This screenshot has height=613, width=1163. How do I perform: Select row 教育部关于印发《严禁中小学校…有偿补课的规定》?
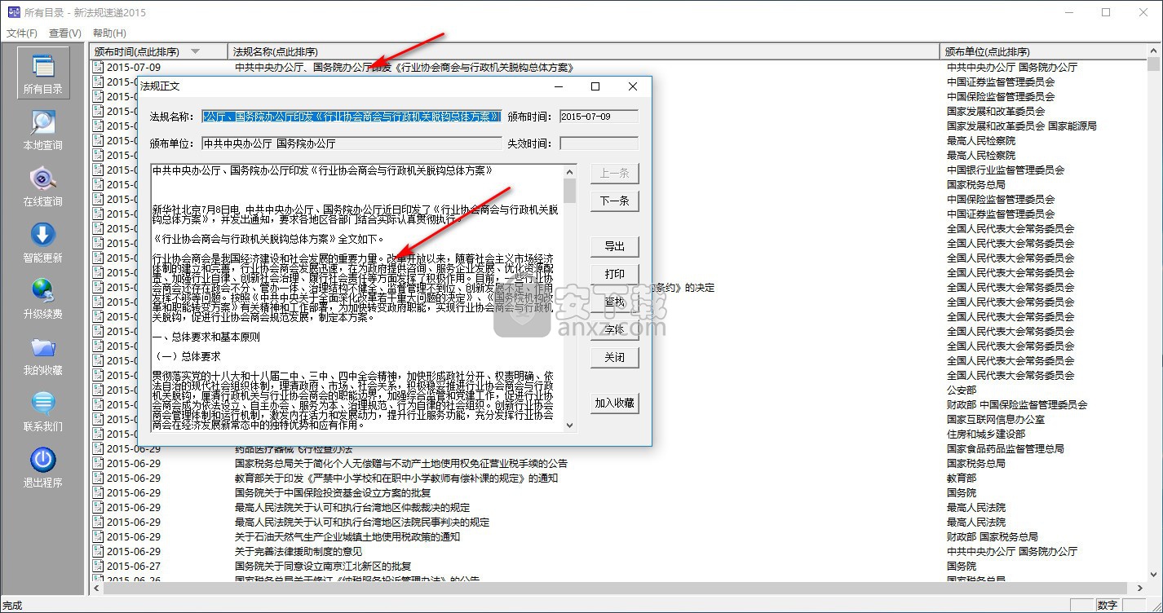pos(396,478)
